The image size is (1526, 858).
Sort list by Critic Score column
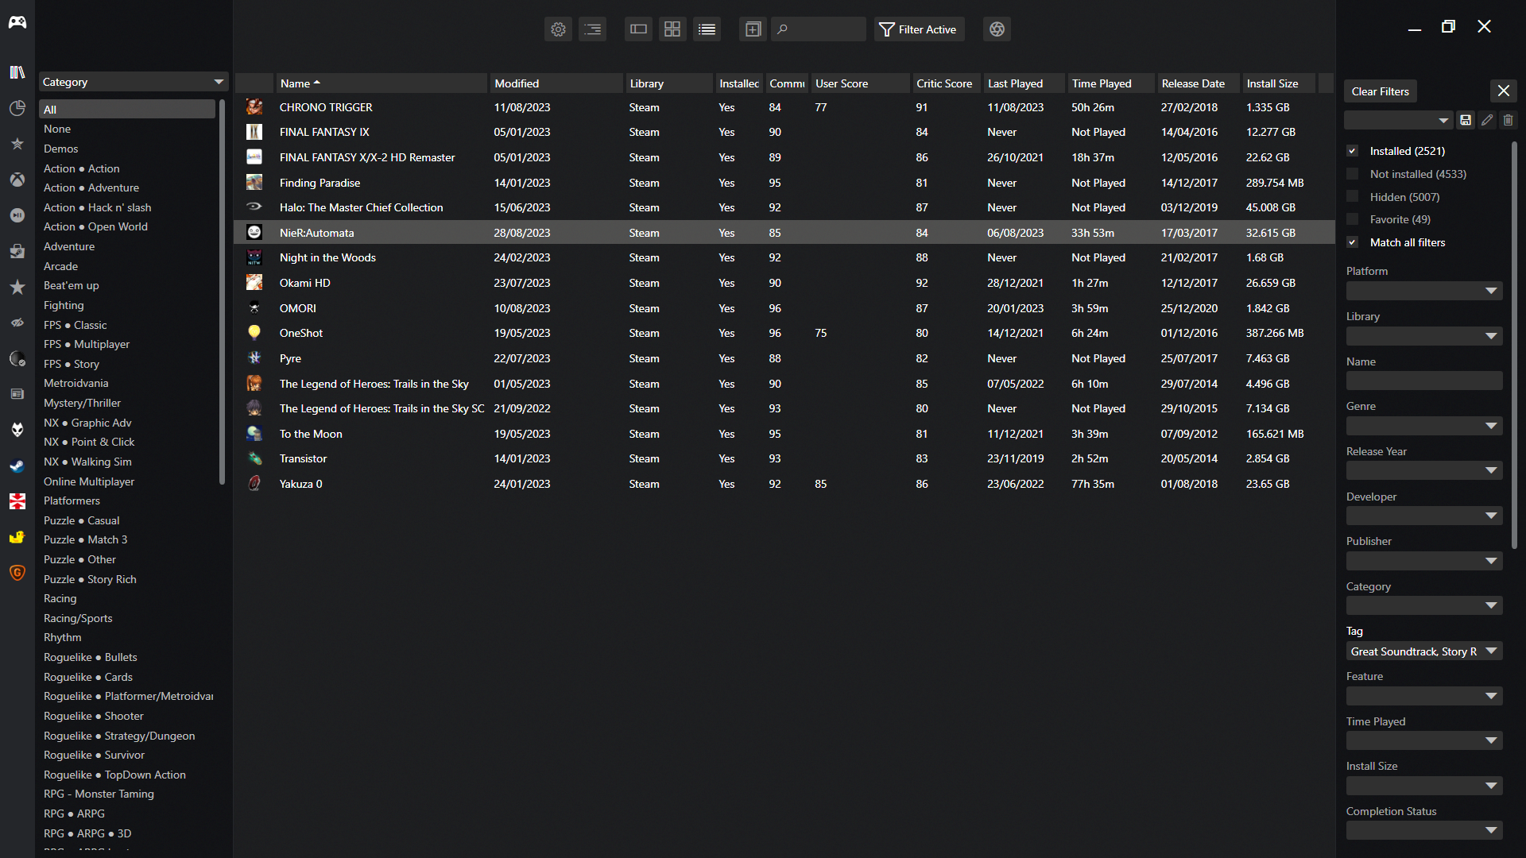tap(943, 83)
